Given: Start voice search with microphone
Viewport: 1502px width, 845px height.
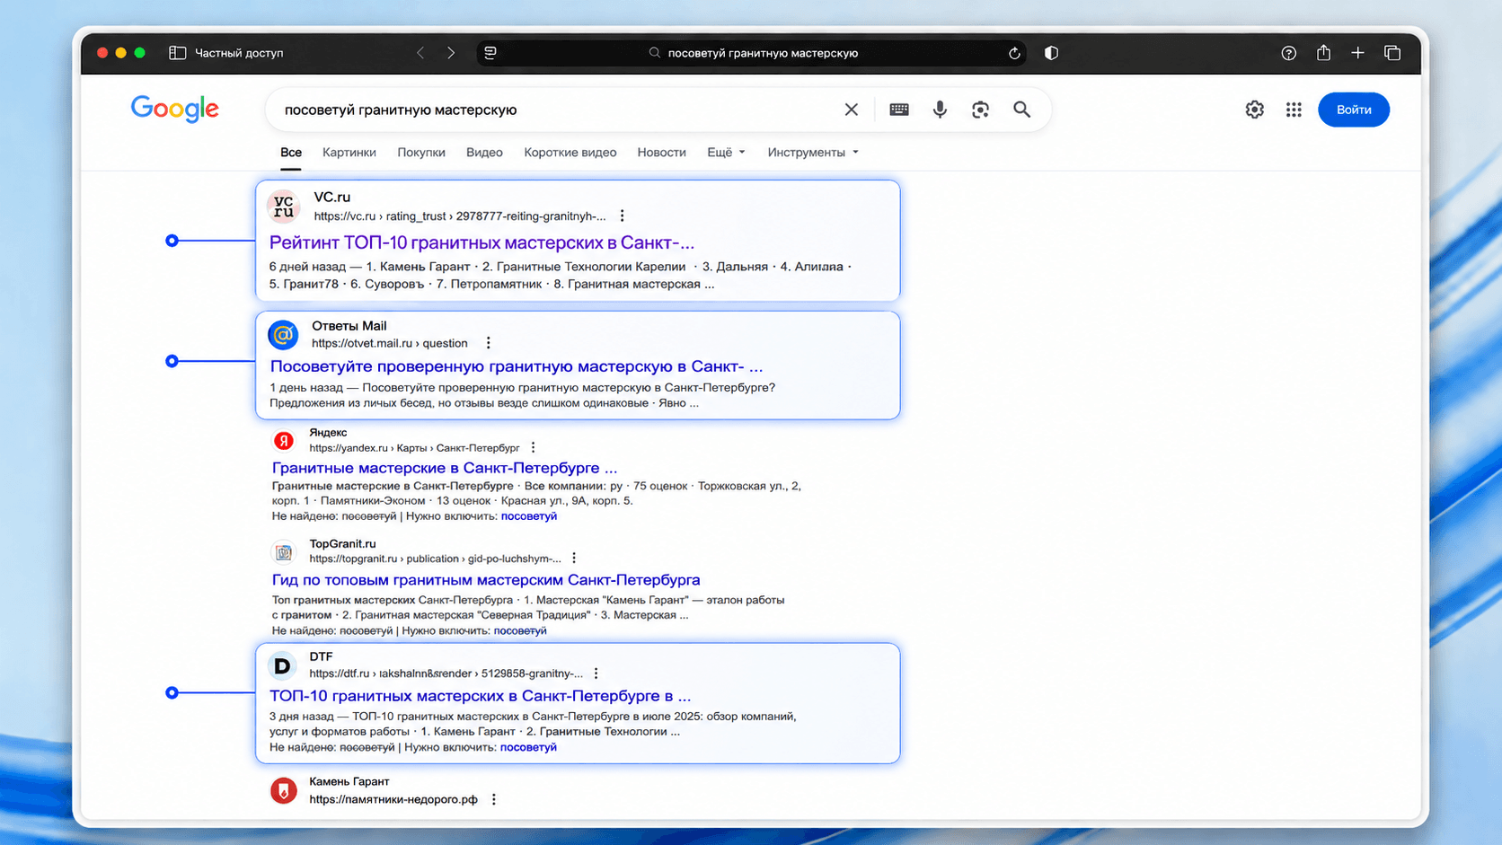Looking at the screenshot, I should click(940, 110).
